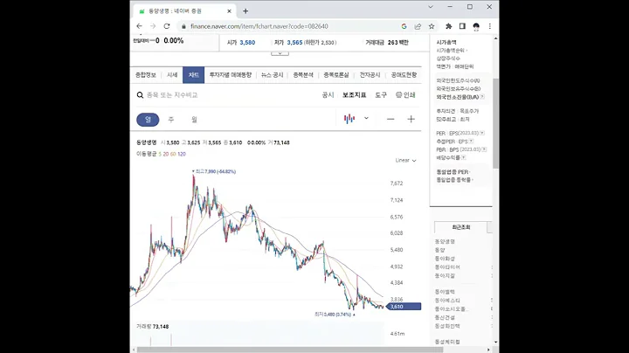Screen dimensions: 629x353
Task: Bookmark this page with the star icon
Action: click(432, 26)
